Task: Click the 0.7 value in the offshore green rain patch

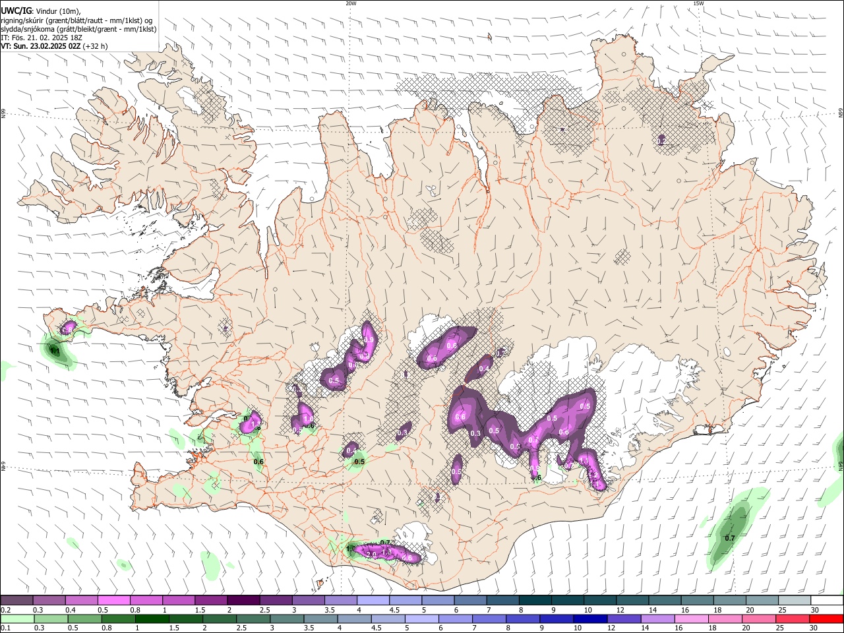Action: (x=730, y=538)
